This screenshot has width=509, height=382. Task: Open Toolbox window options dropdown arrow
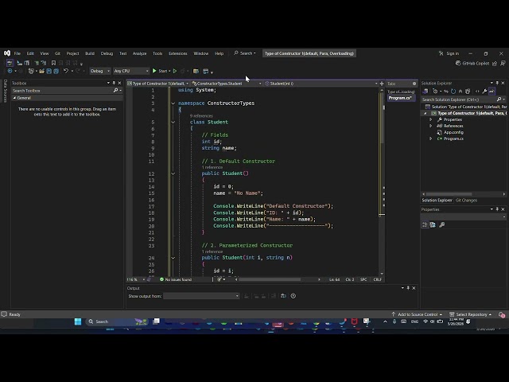click(108, 83)
